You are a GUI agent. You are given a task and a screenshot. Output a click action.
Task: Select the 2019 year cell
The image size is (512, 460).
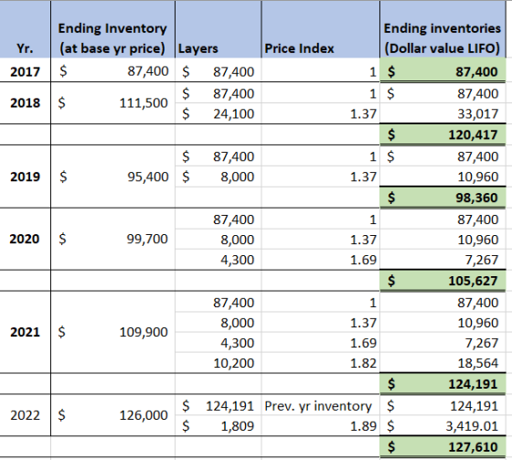[x=26, y=177]
